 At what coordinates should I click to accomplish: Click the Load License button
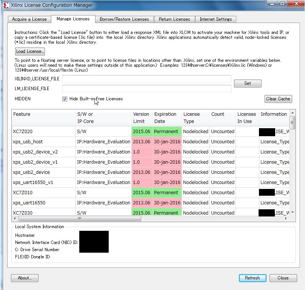point(30,51)
